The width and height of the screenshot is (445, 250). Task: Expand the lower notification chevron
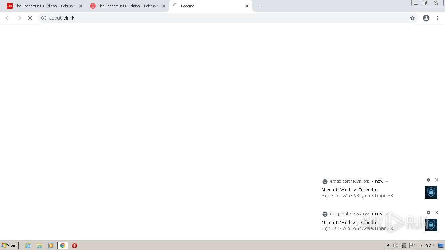[387, 214]
